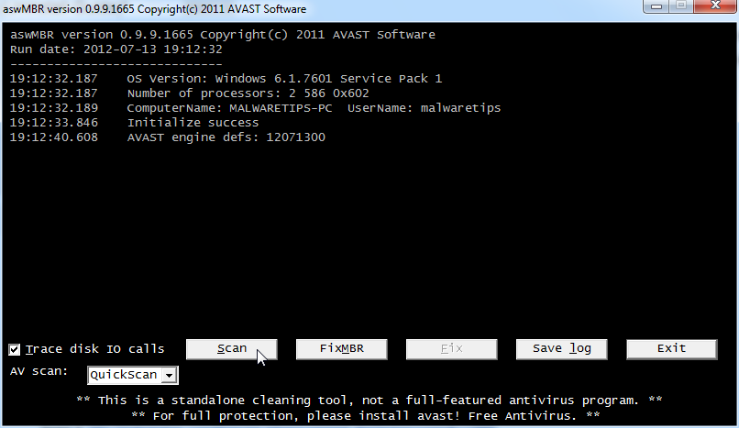739x428 pixels.
Task: Exit the aswMBR tool
Action: 671,349
